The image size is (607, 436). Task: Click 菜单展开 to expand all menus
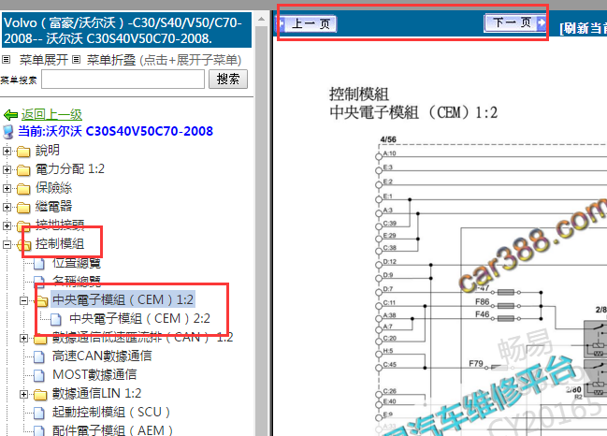coord(44,60)
